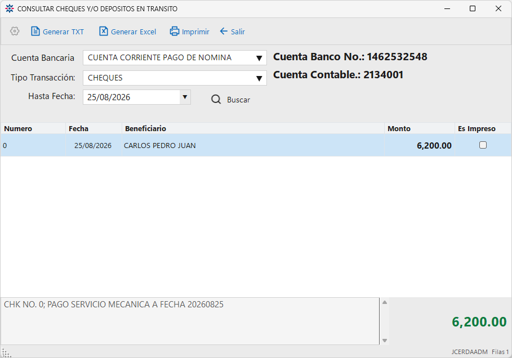This screenshot has height=358, width=512.
Task: Click the Buscar magnifying glass icon
Action: tap(216, 99)
